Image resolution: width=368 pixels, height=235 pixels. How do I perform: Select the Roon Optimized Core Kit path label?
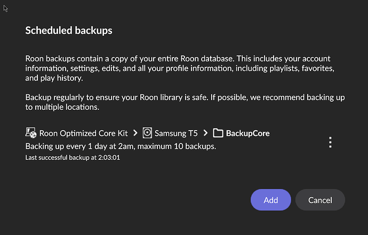tap(84, 133)
